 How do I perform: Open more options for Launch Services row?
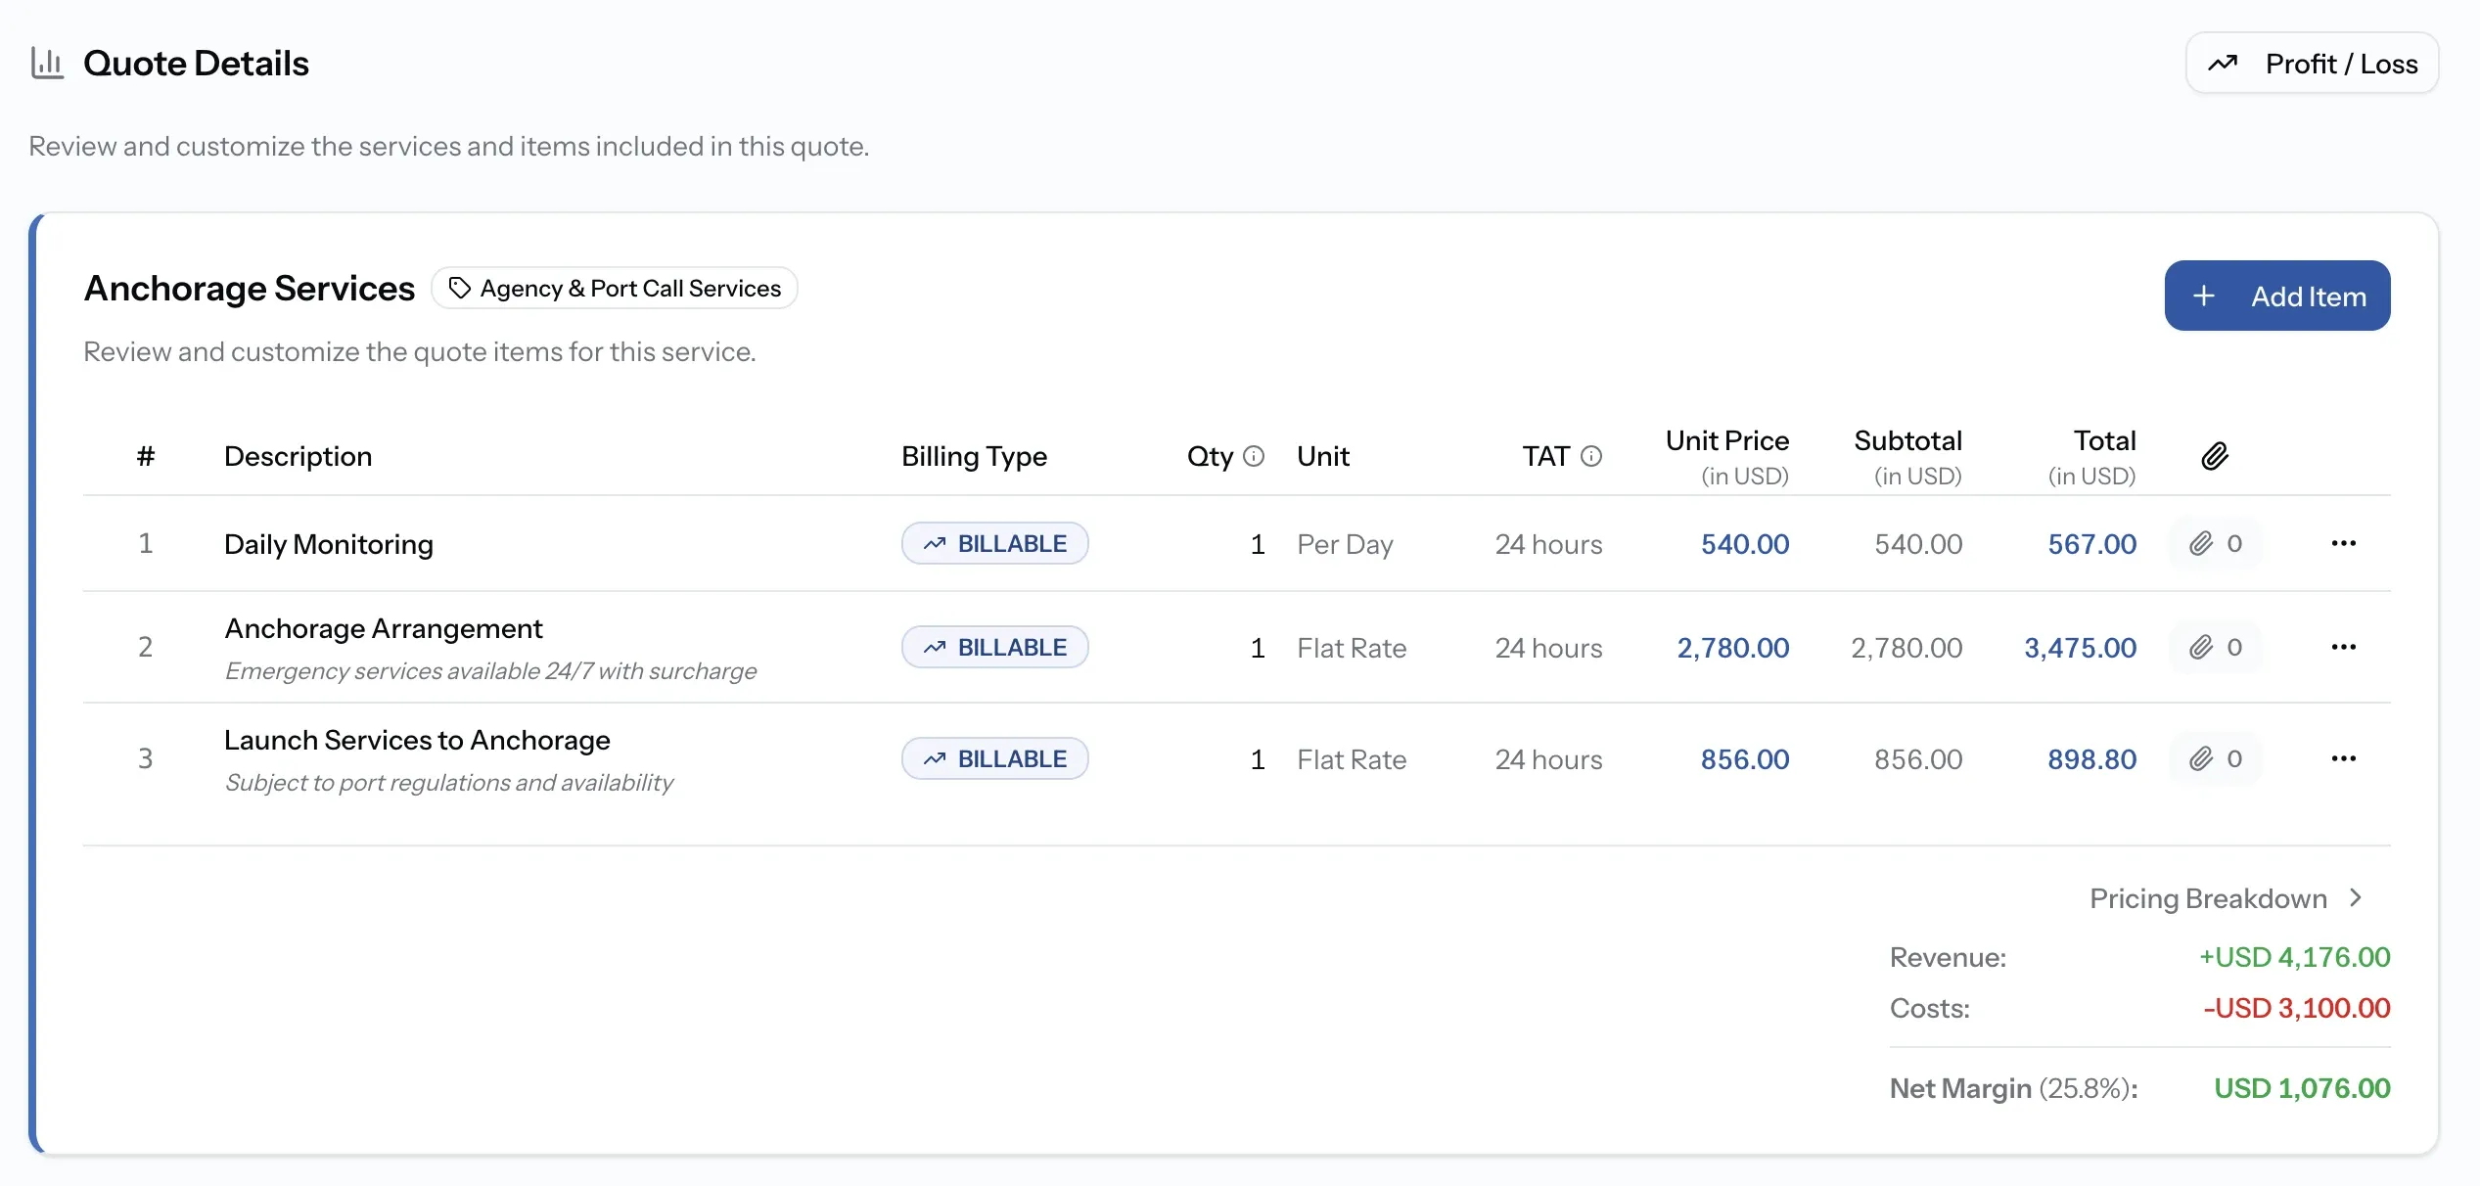pos(2343,759)
